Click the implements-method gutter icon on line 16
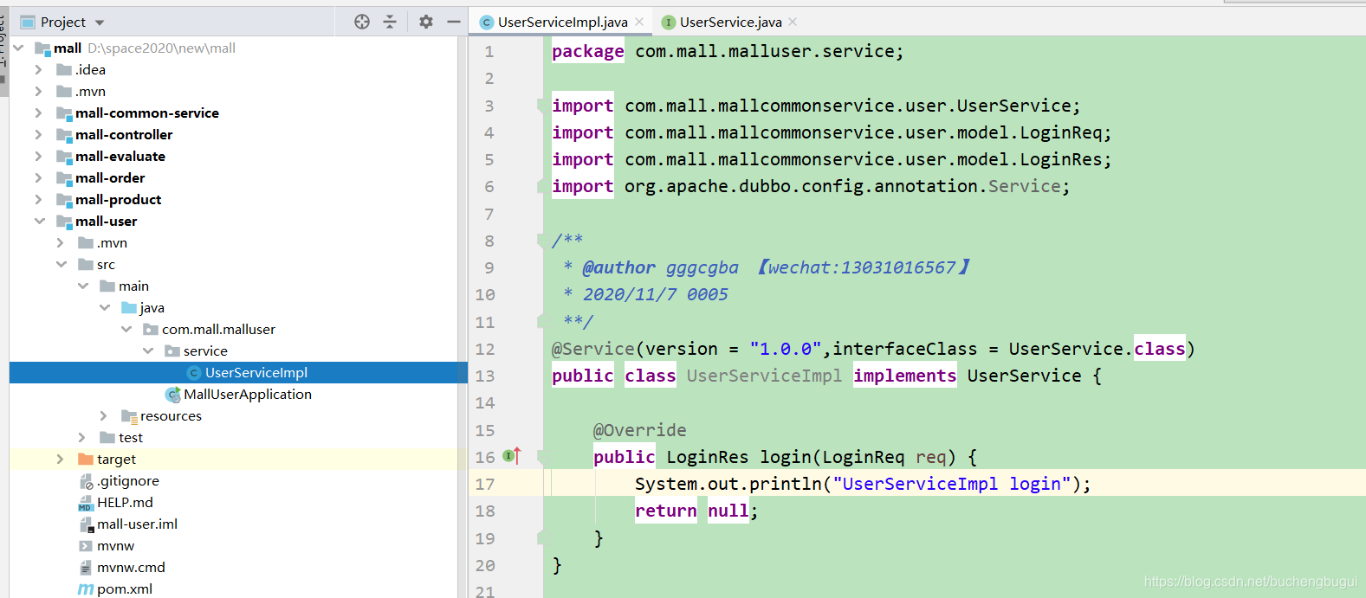The height and width of the screenshot is (598, 1366). pyautogui.click(x=512, y=456)
